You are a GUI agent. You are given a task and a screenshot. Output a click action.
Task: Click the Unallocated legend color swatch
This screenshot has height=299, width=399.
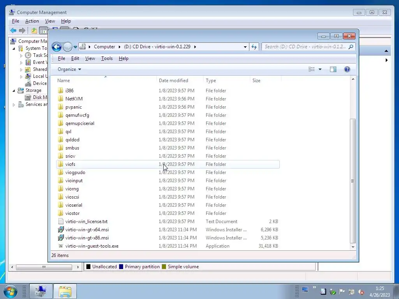tap(88, 266)
